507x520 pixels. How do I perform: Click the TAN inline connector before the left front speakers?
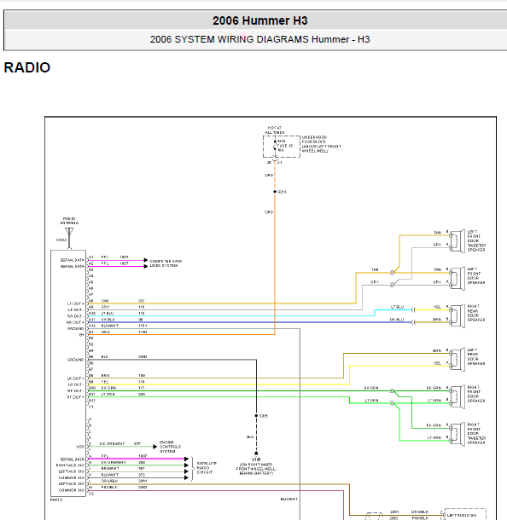[x=392, y=273]
